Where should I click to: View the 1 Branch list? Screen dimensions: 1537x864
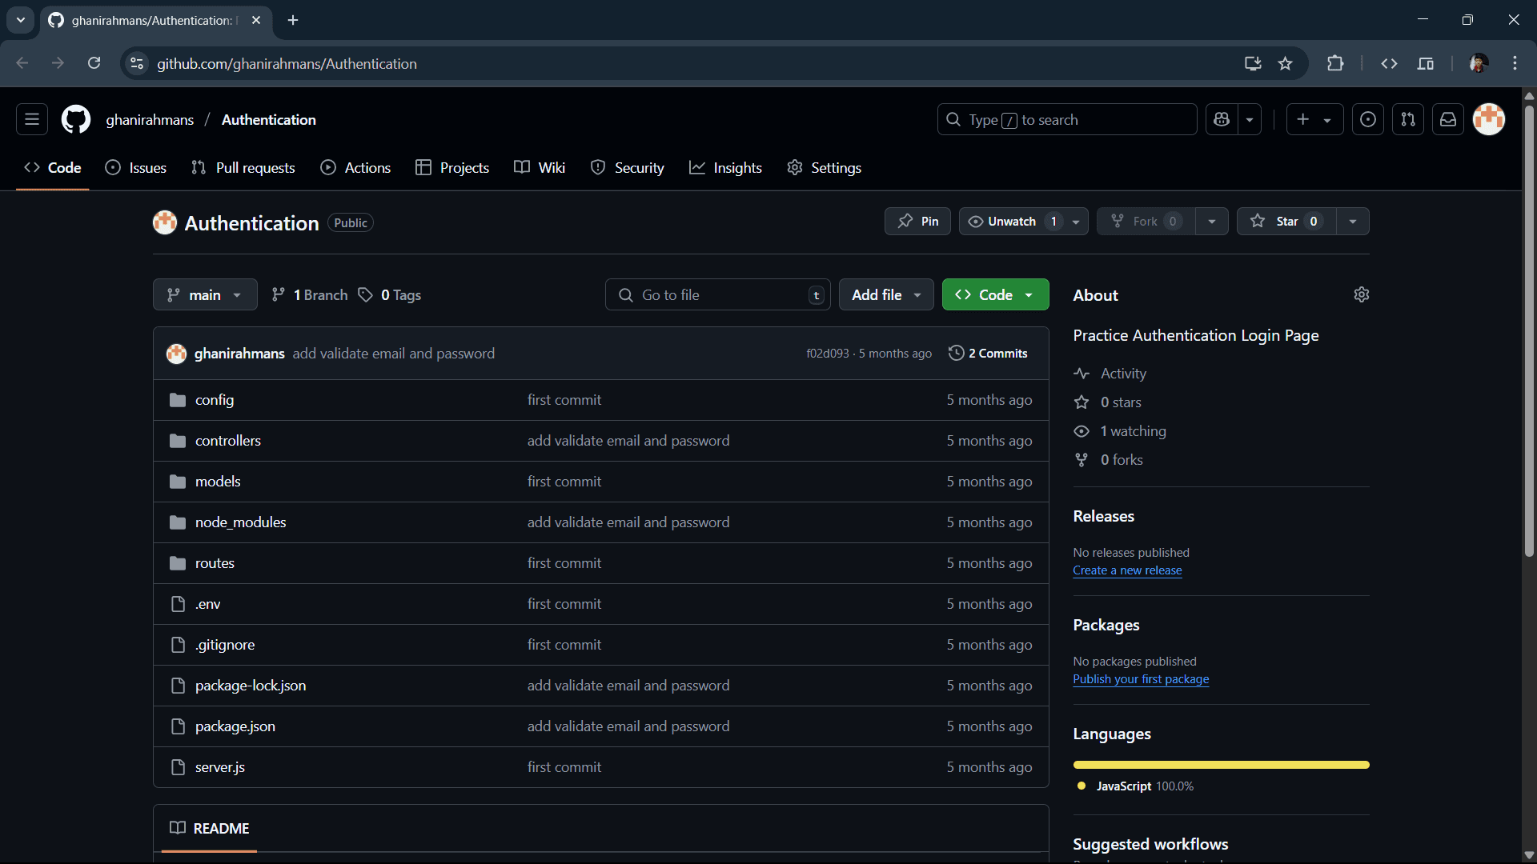[310, 295]
